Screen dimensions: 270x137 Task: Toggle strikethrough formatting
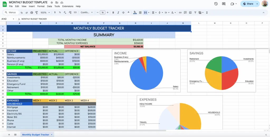pyautogui.click(x=123, y=12)
